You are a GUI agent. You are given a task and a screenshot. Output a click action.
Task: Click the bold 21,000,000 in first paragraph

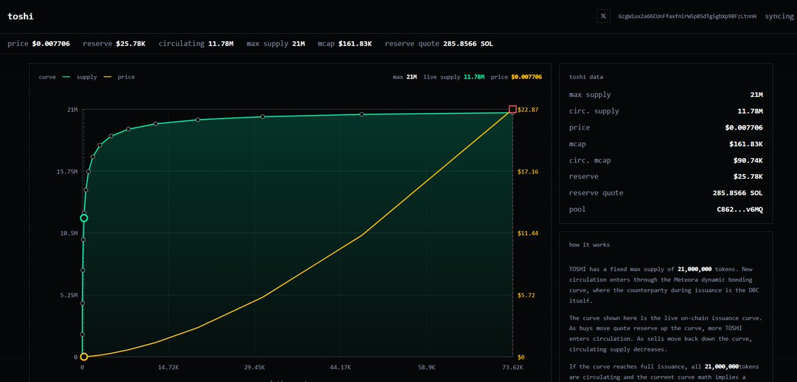pyautogui.click(x=695, y=270)
